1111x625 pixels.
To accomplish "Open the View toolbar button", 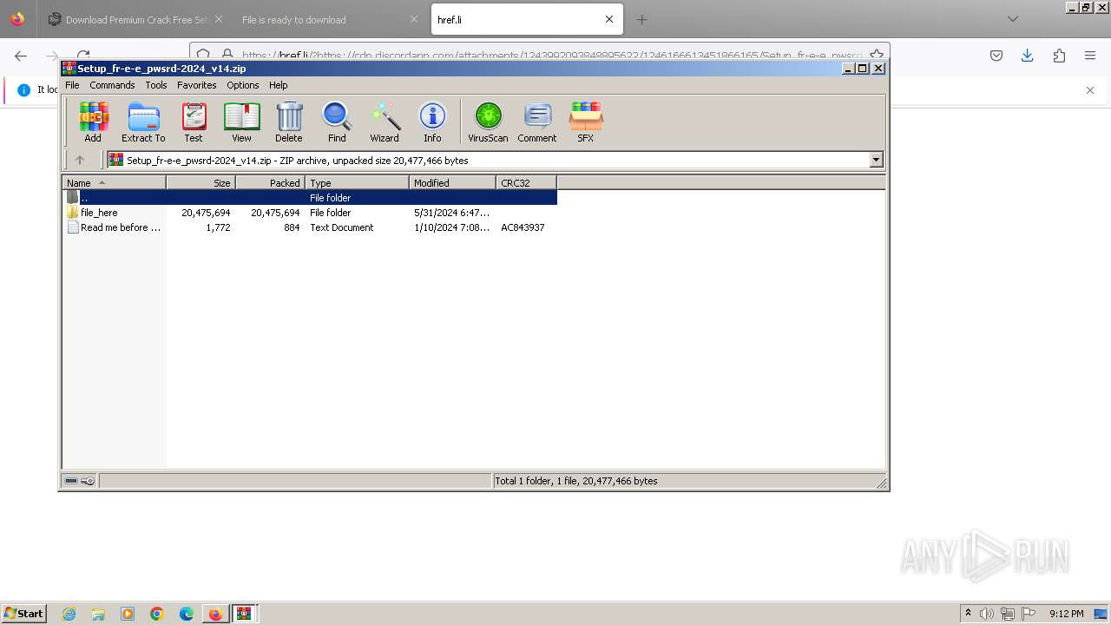I will click(x=241, y=122).
